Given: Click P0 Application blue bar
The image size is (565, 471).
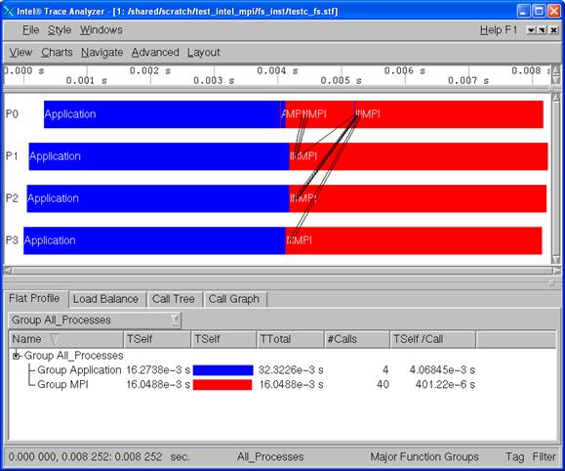Looking at the screenshot, I should pyautogui.click(x=162, y=114).
